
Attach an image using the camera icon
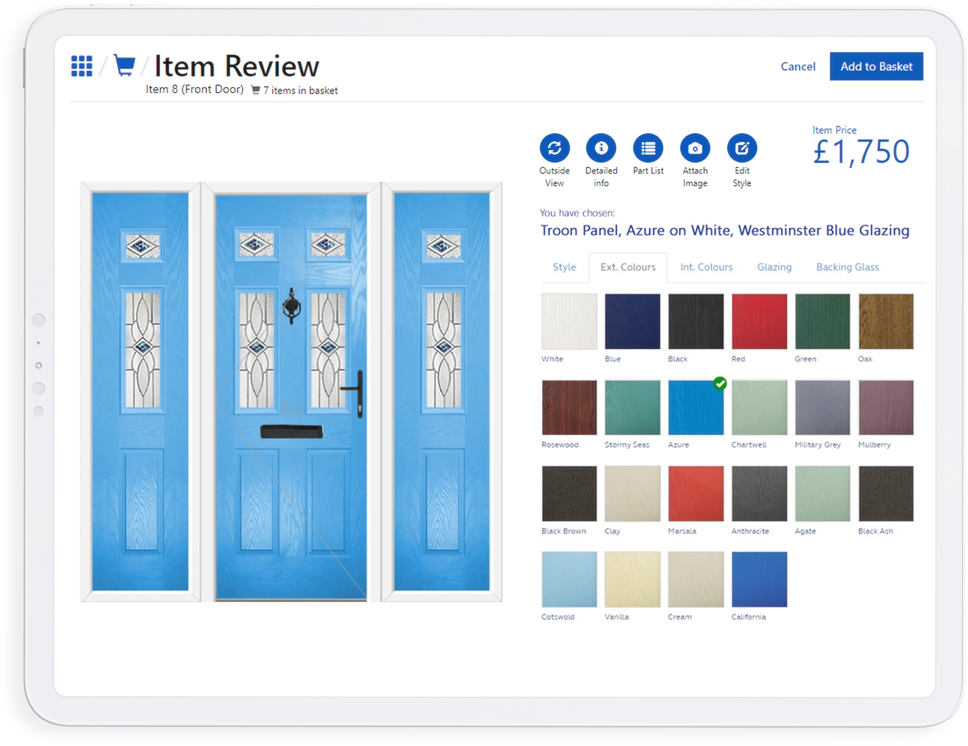[x=695, y=148]
